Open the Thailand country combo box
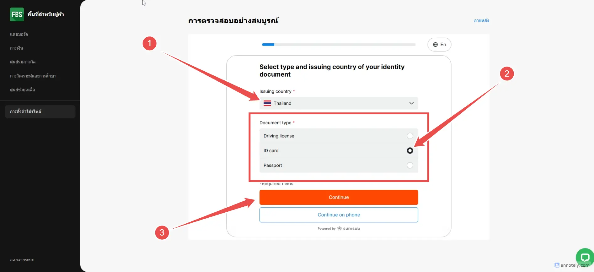The height and width of the screenshot is (272, 594). pyautogui.click(x=338, y=103)
